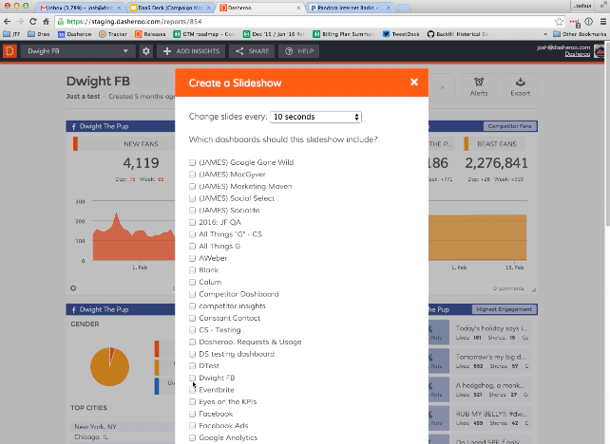The width and height of the screenshot is (610, 444).
Task: Check the 2016: JF QA dashboard
Action: 192,222
